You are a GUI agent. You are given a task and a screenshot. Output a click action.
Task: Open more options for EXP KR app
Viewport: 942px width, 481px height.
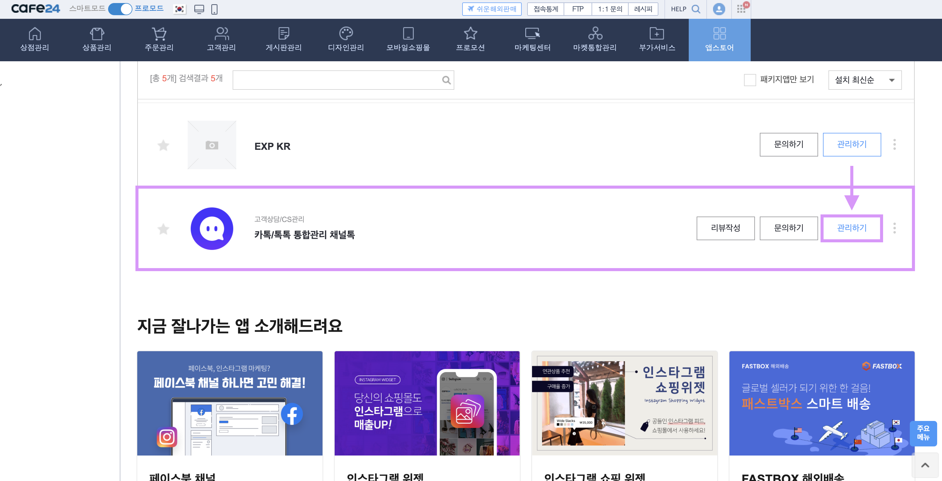894,145
